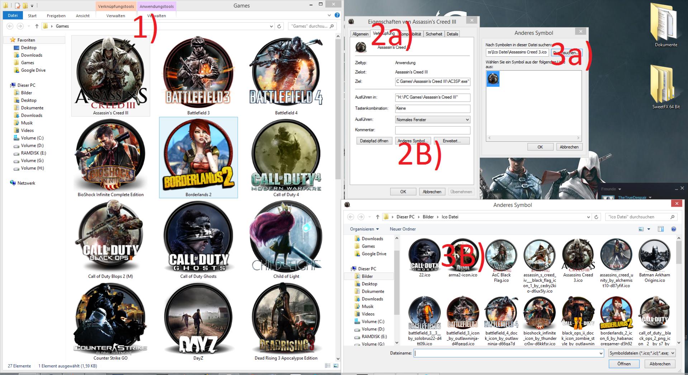Expand the Dateiname history dropdown
The width and height of the screenshot is (688, 375).
coord(601,353)
